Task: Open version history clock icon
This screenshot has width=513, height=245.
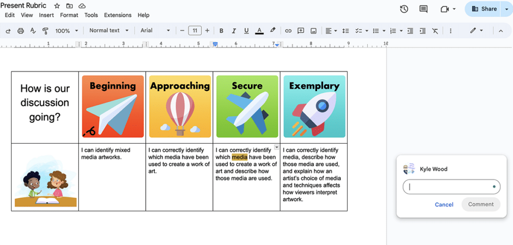Action: coord(404,9)
